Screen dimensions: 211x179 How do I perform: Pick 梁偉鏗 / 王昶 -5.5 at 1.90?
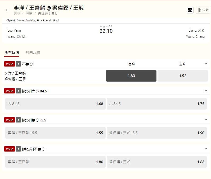coord(157,133)
